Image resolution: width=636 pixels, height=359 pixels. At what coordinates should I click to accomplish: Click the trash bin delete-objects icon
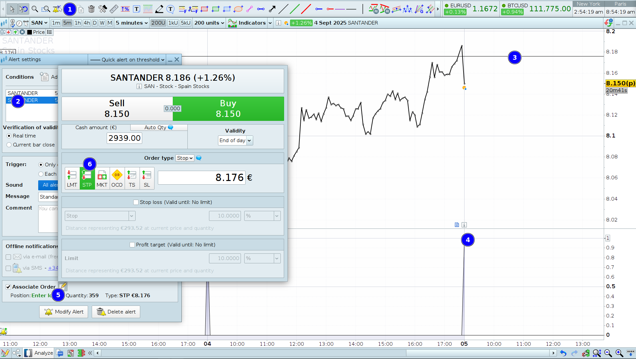tap(91, 9)
